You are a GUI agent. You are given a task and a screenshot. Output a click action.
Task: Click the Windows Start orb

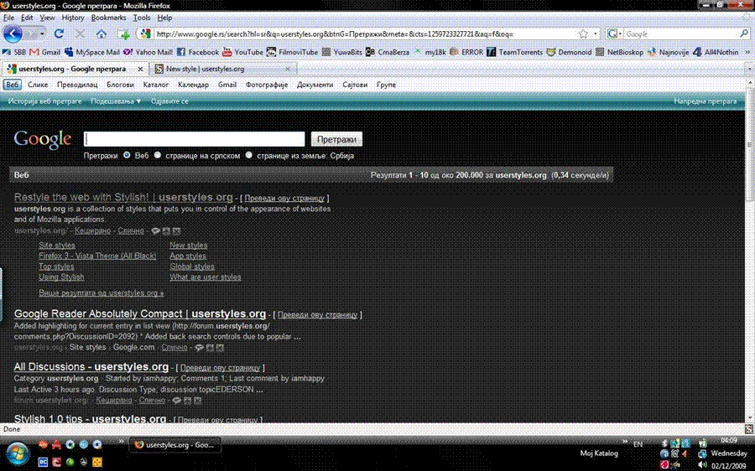(x=18, y=453)
